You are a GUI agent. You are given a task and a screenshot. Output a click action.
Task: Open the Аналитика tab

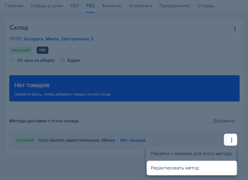(x=140, y=6)
